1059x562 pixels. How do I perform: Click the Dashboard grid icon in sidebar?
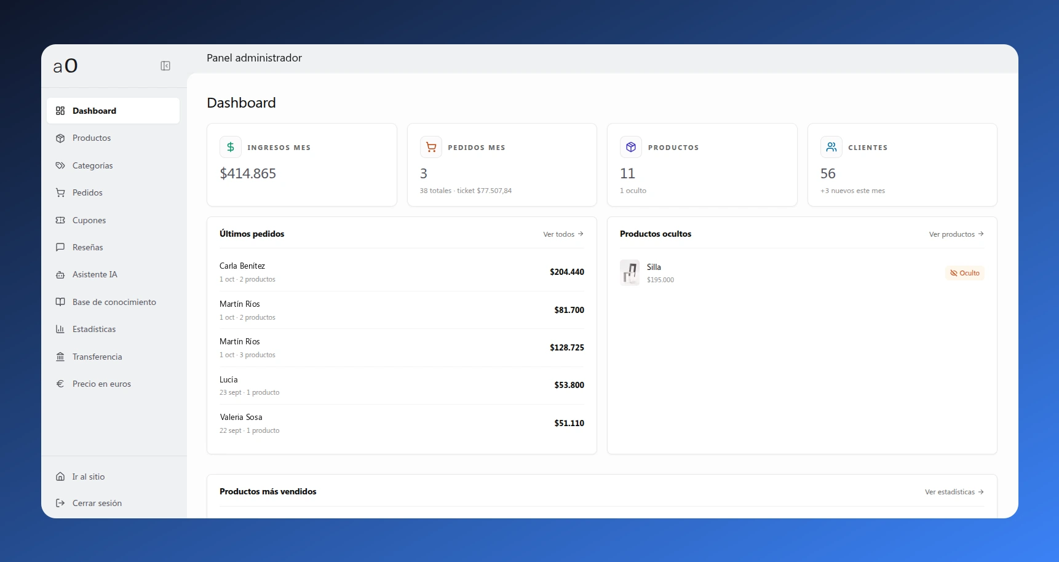coord(60,111)
